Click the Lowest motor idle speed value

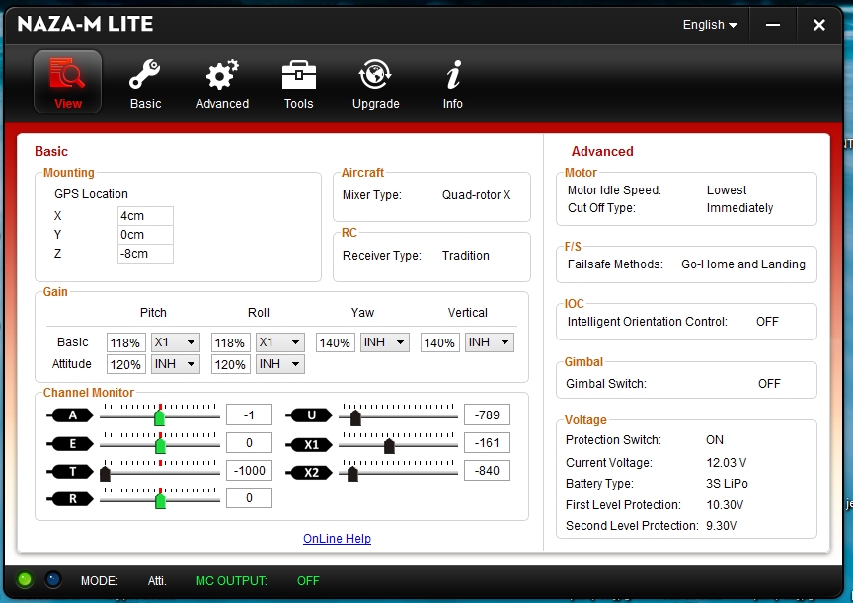coord(727,190)
